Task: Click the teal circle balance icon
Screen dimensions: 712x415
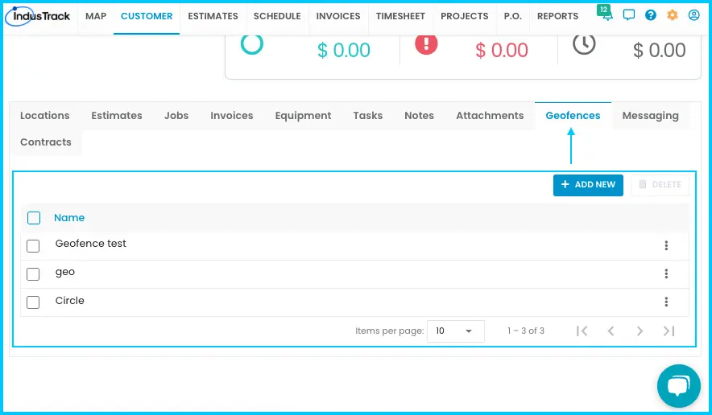Action: (x=252, y=44)
